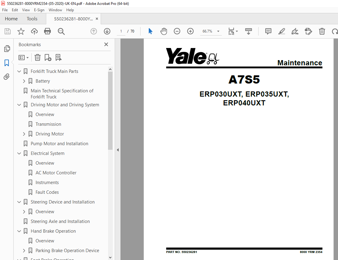Open Pump Motor and Installation bookmark
The width and height of the screenshot is (338, 260).
point(59,144)
